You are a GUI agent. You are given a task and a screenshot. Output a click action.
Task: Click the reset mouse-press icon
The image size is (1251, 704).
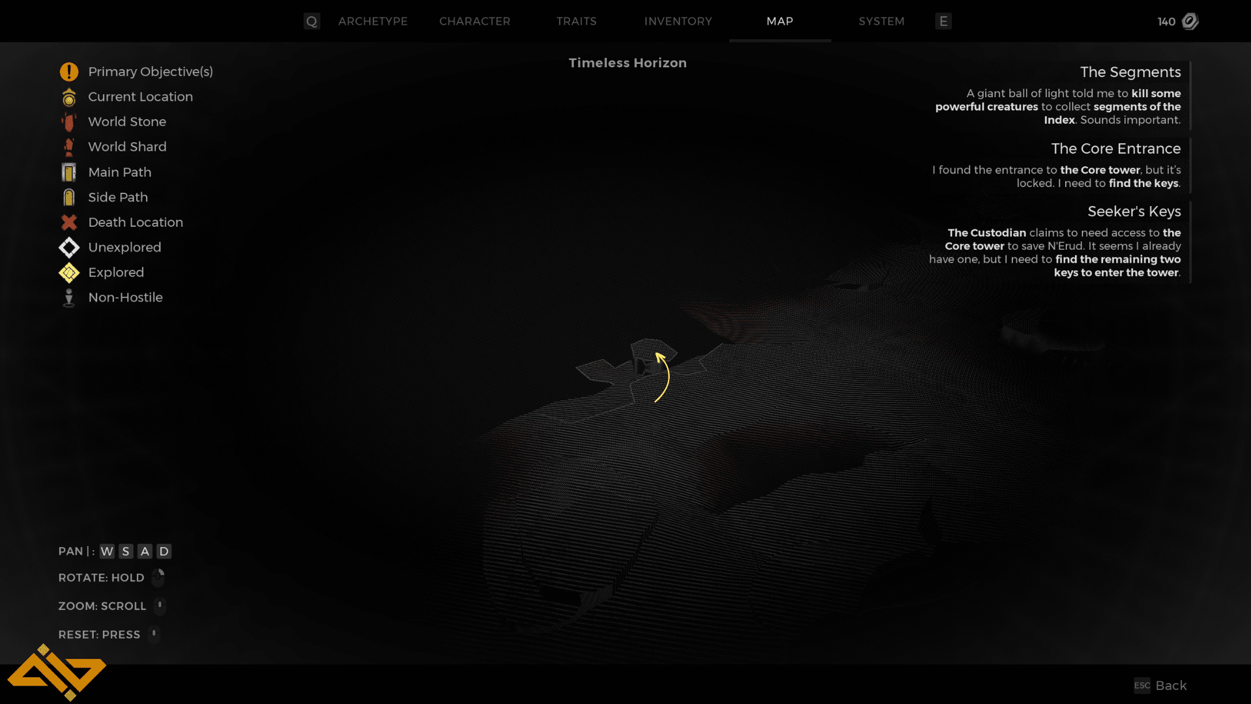point(154,634)
